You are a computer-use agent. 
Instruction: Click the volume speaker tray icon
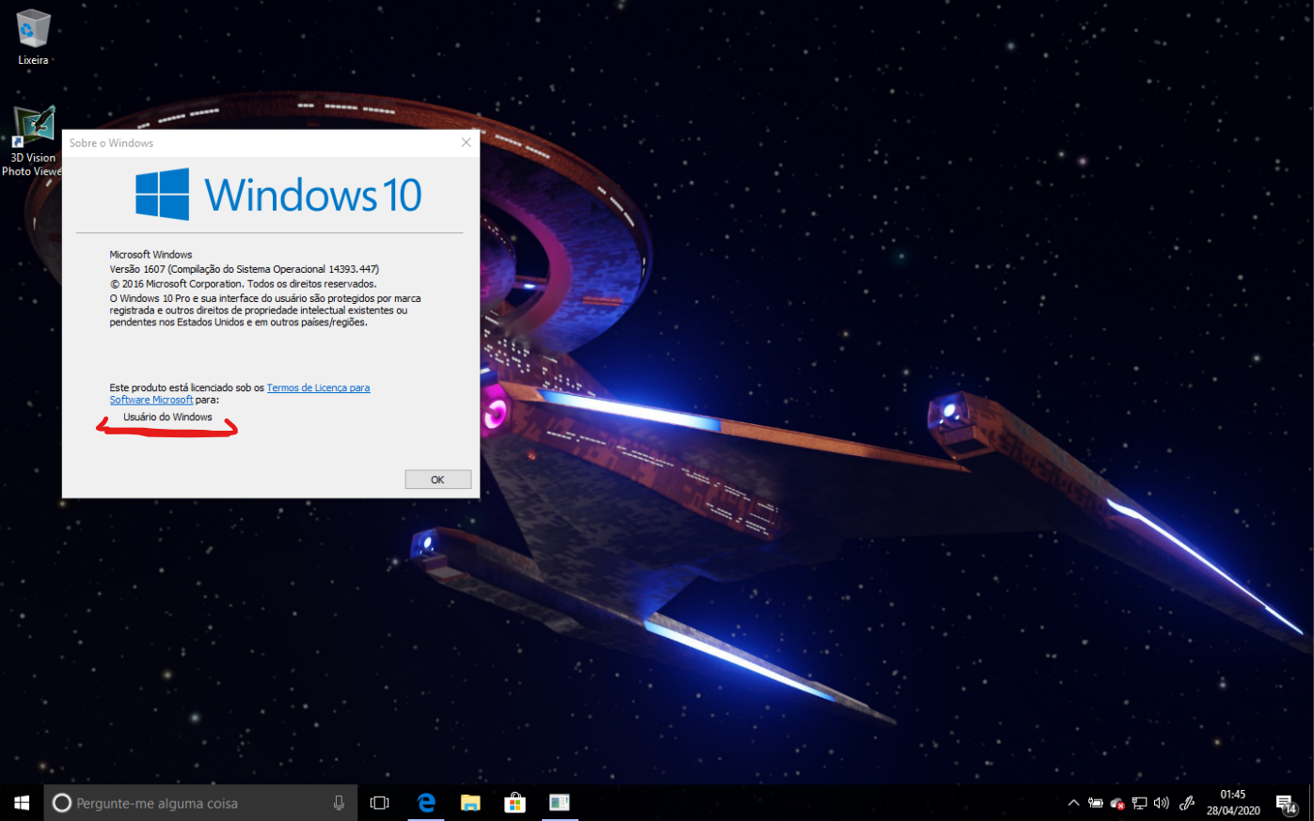coord(1162,803)
